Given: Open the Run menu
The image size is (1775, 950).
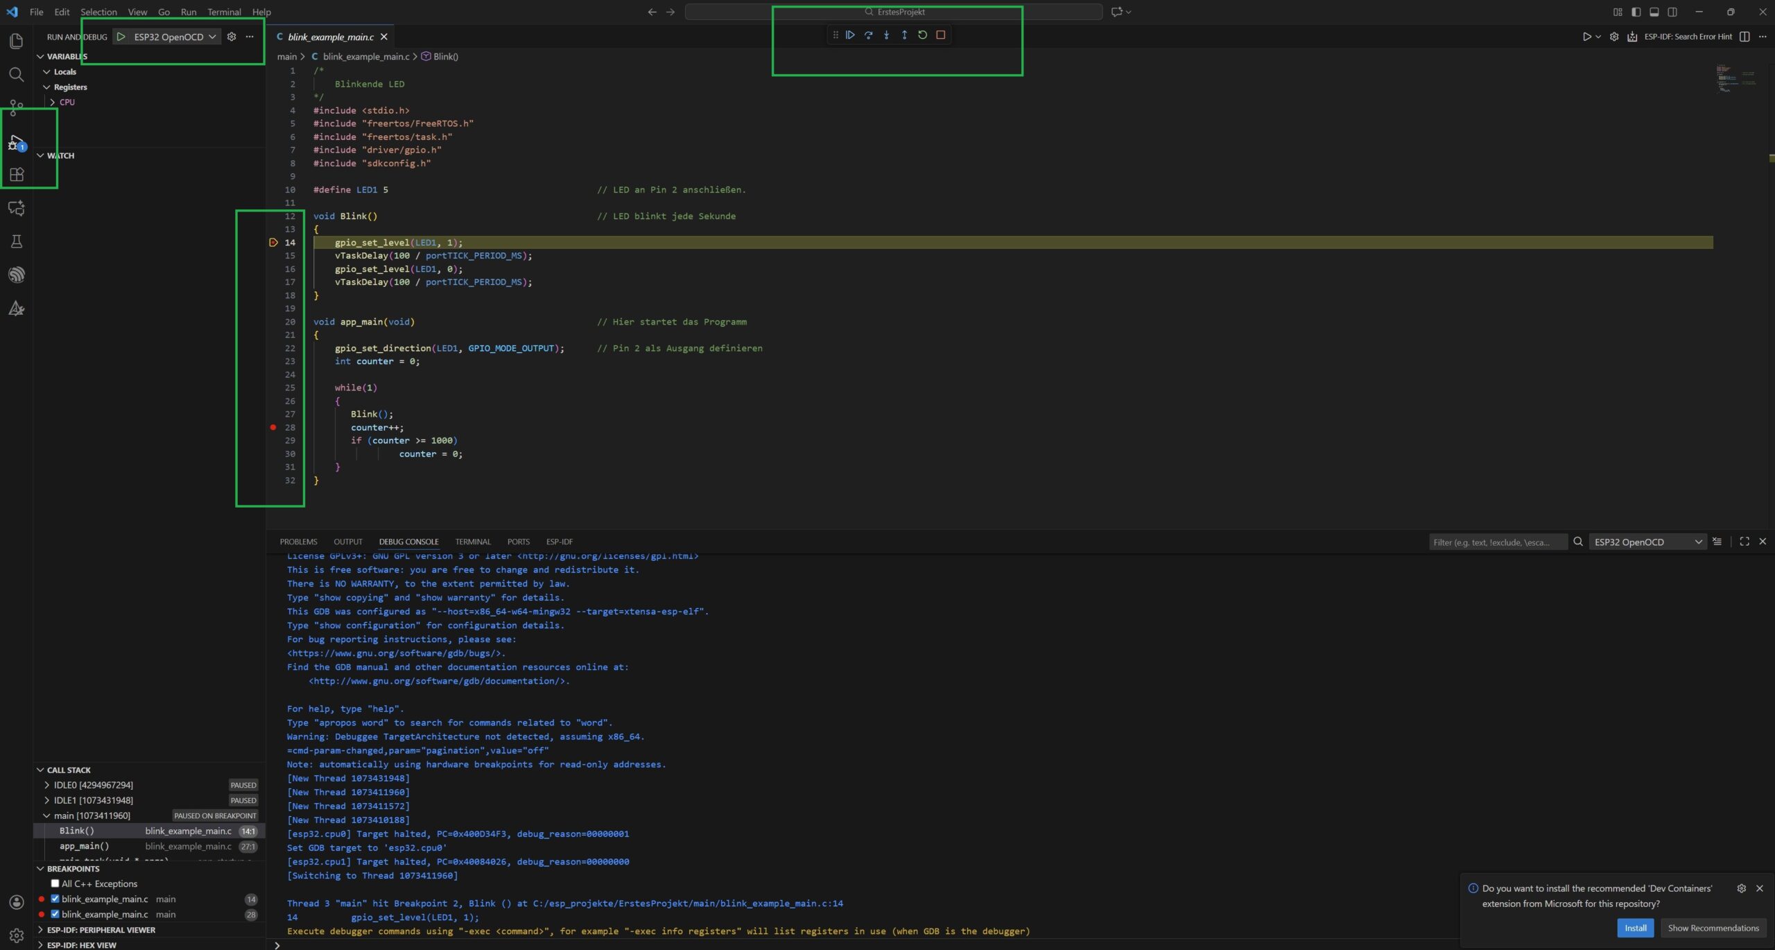Looking at the screenshot, I should click(188, 12).
